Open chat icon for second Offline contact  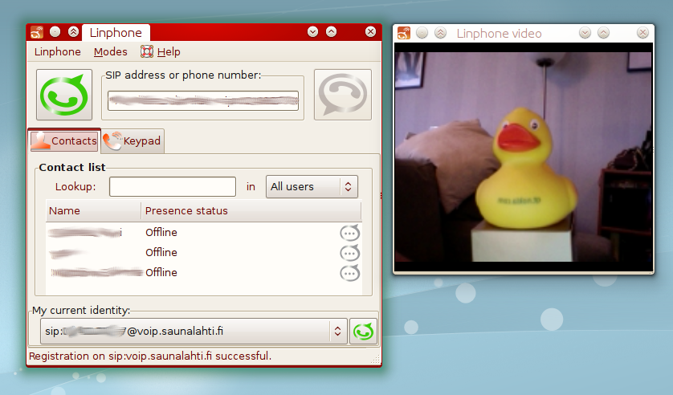[x=349, y=253]
